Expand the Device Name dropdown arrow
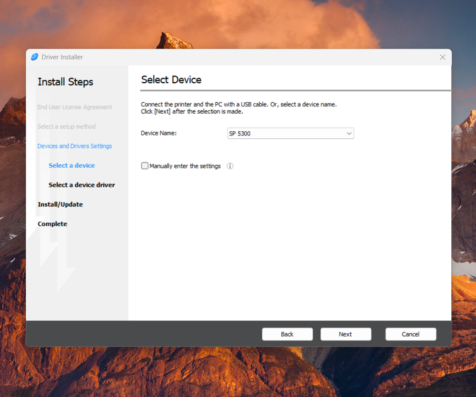The width and height of the screenshot is (476, 397). pos(349,134)
